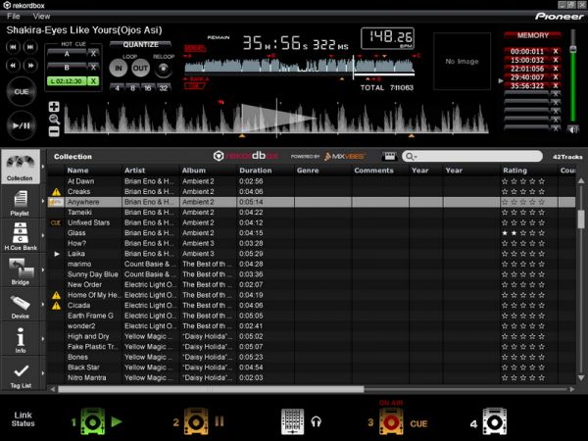Click the previous track button
Viewport: 588px width, 441px height.
point(13,47)
